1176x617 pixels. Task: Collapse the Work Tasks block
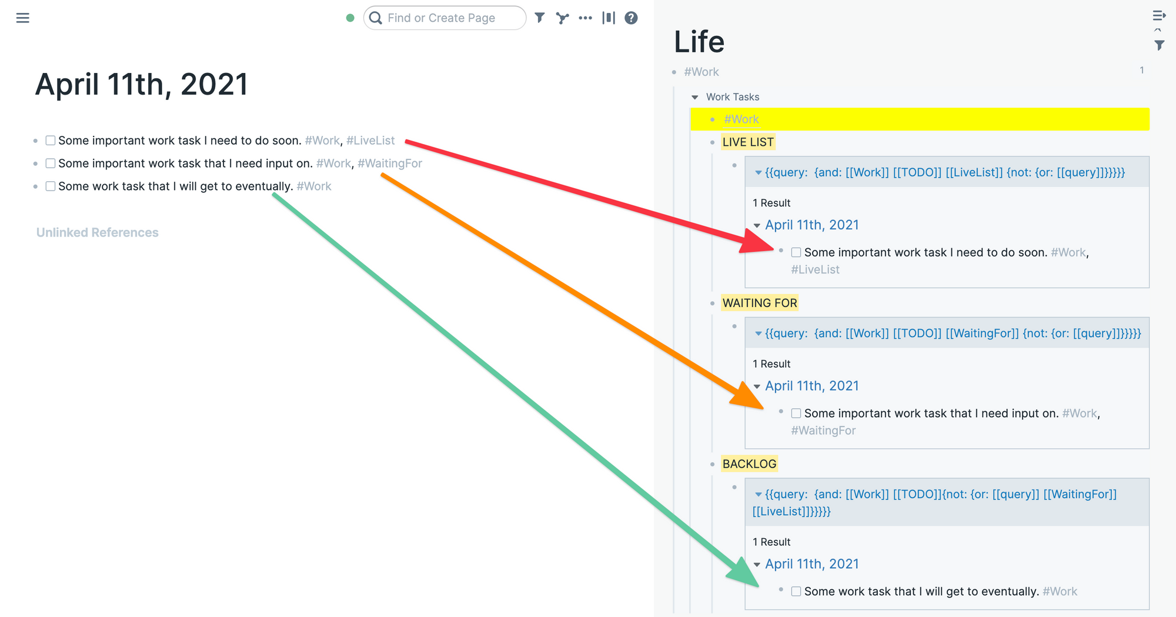pos(695,97)
